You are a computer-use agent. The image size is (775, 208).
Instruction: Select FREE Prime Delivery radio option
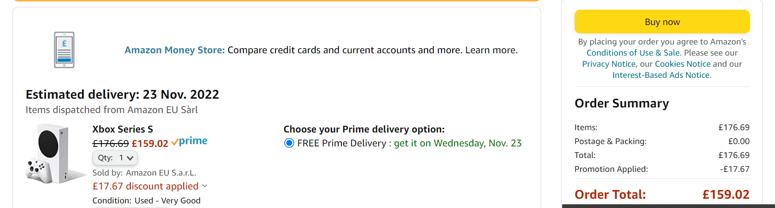tap(289, 143)
